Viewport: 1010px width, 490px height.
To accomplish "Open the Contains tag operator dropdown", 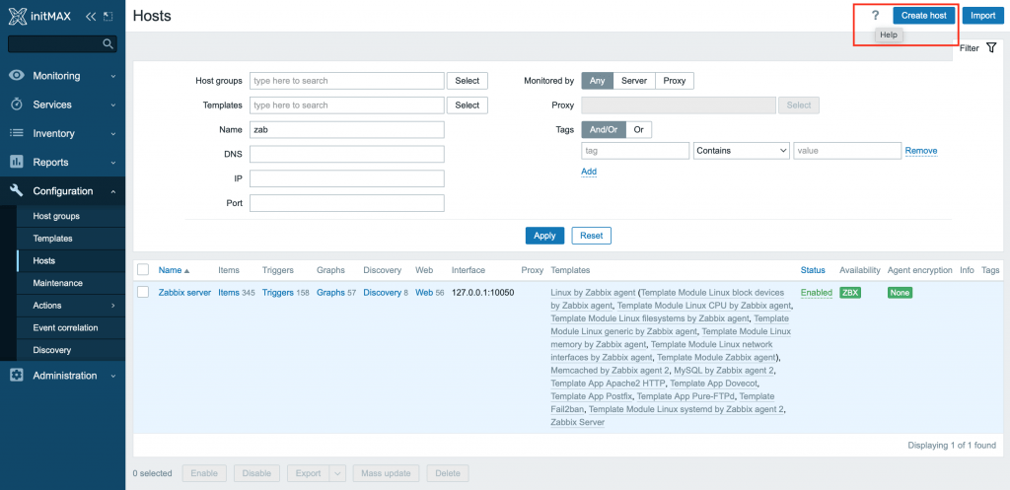I will click(742, 151).
